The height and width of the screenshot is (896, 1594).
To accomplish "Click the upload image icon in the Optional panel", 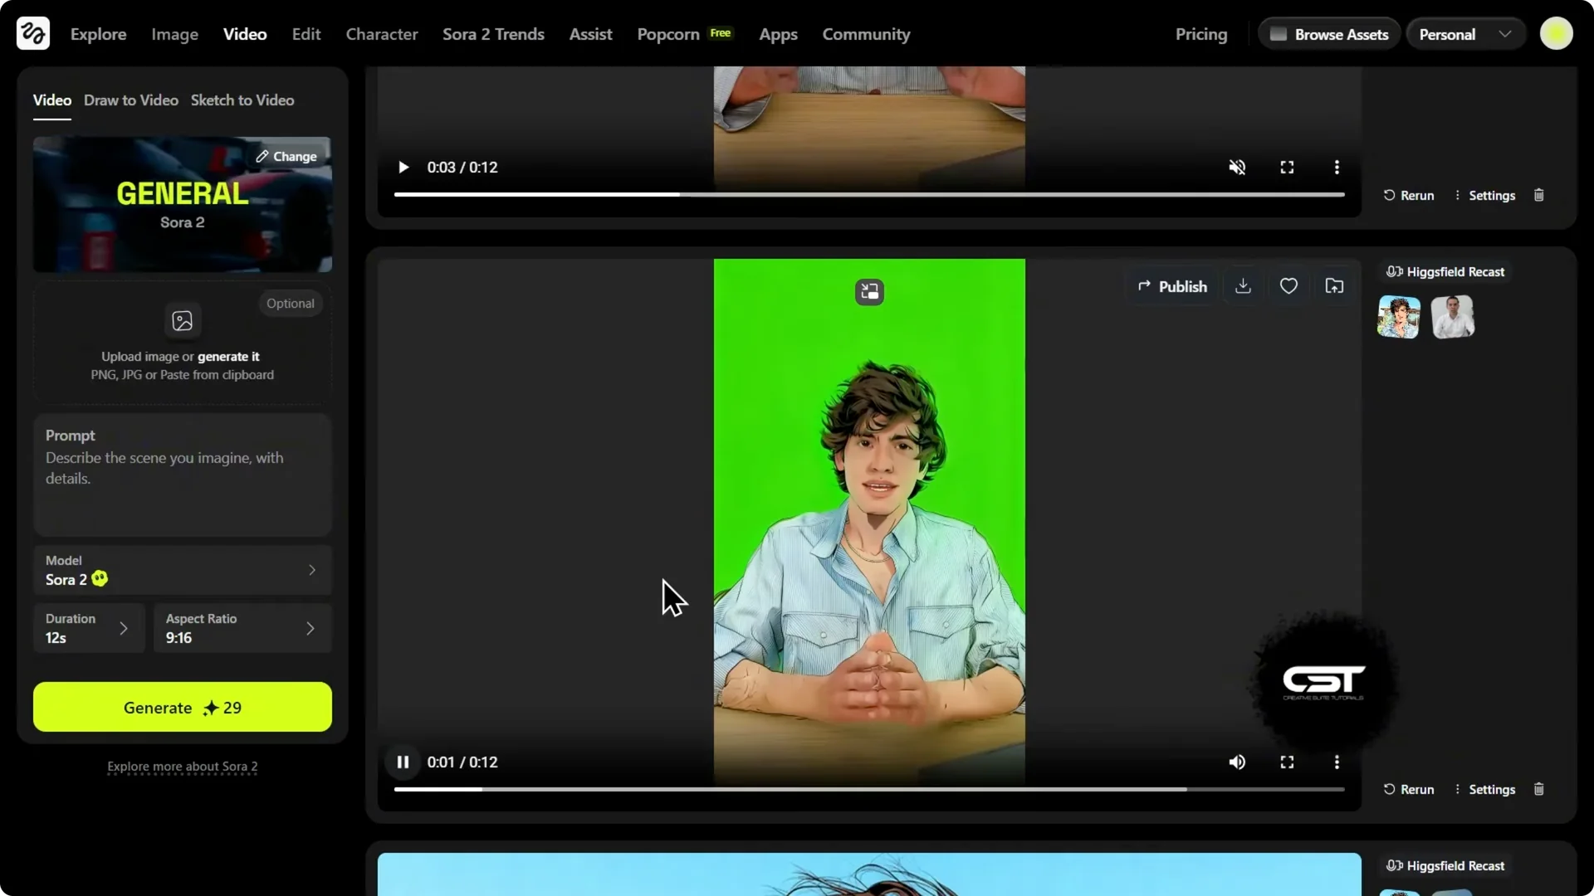I will point(182,321).
